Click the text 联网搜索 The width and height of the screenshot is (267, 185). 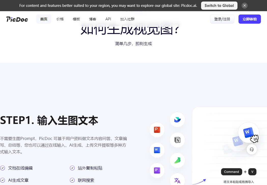[86, 180]
